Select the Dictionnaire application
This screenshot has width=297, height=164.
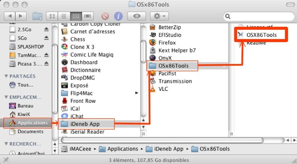[x=81, y=70]
